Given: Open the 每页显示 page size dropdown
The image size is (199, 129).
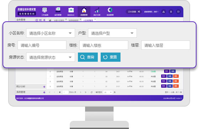Looking at the screenshot, I should 108,92.
